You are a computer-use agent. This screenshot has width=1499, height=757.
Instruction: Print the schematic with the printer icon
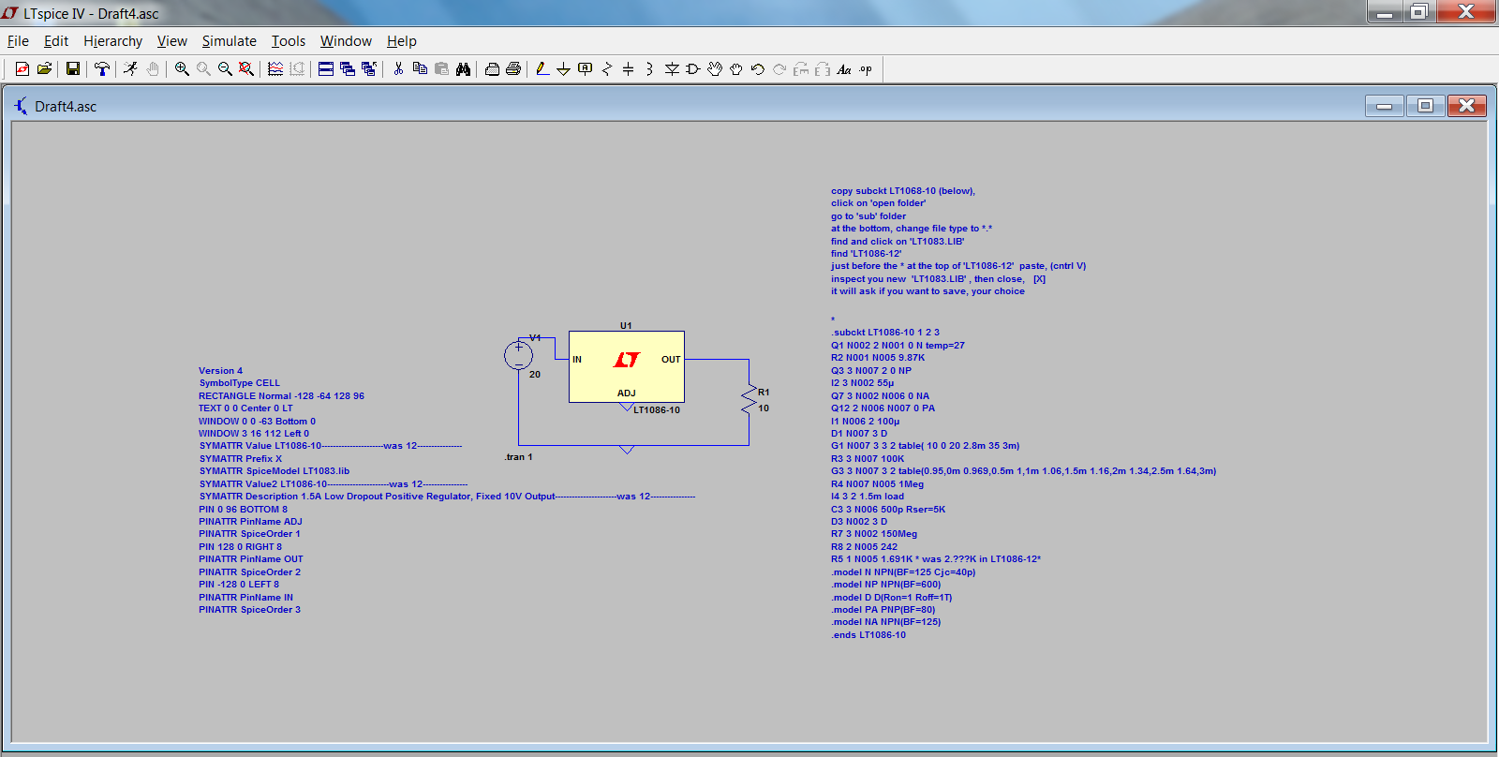[x=513, y=69]
